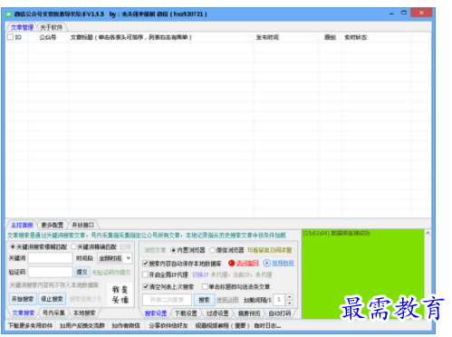This screenshot has height=337, width=452.
Task: Enable the 开启全局IP代理 checkbox
Action: tap(145, 274)
